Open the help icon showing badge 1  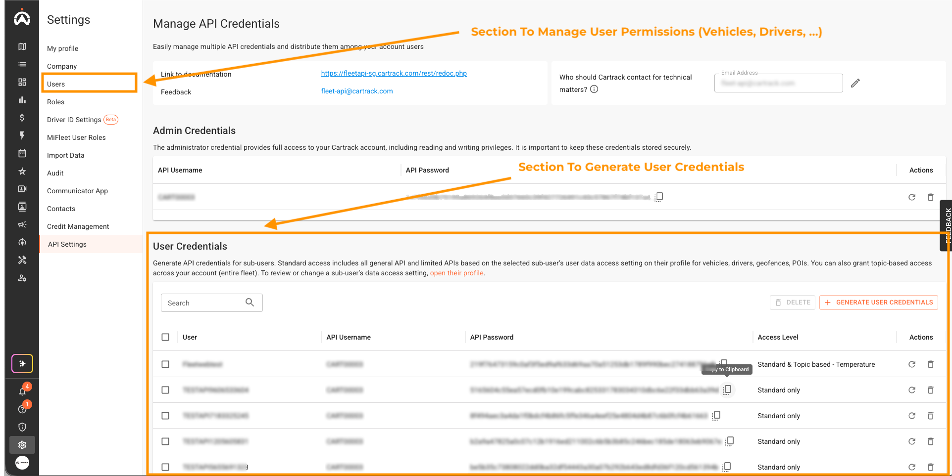[22, 409]
